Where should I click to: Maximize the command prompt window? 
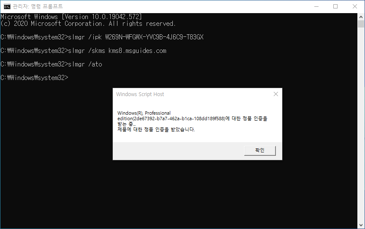click(335, 6)
